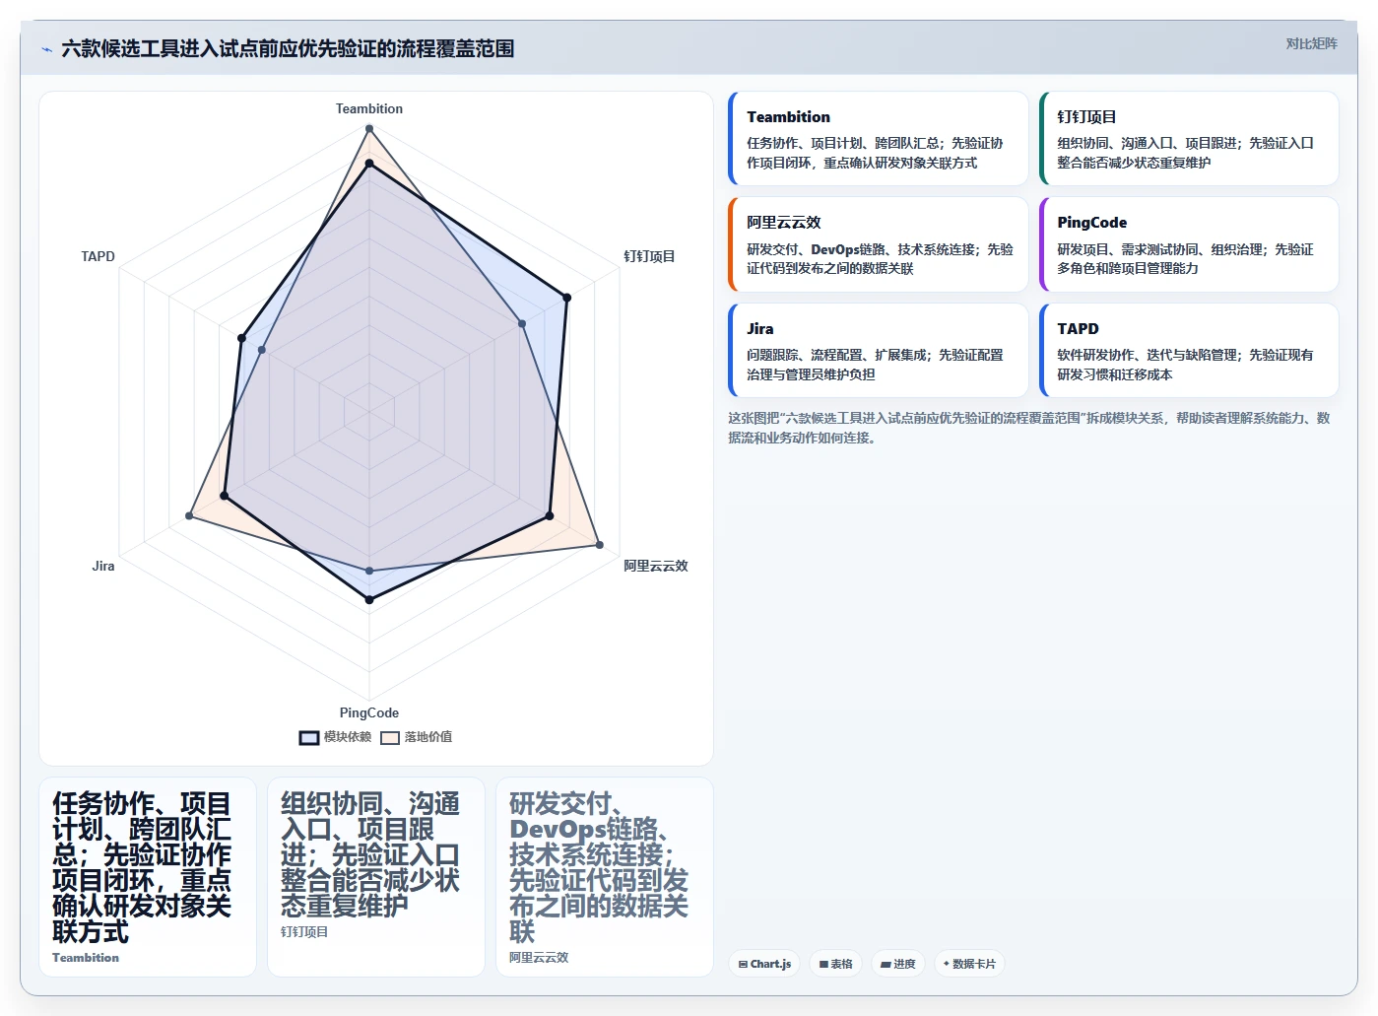The width and height of the screenshot is (1378, 1016).
Task: Open the 钉钉项目 tool card
Action: coord(1189,139)
